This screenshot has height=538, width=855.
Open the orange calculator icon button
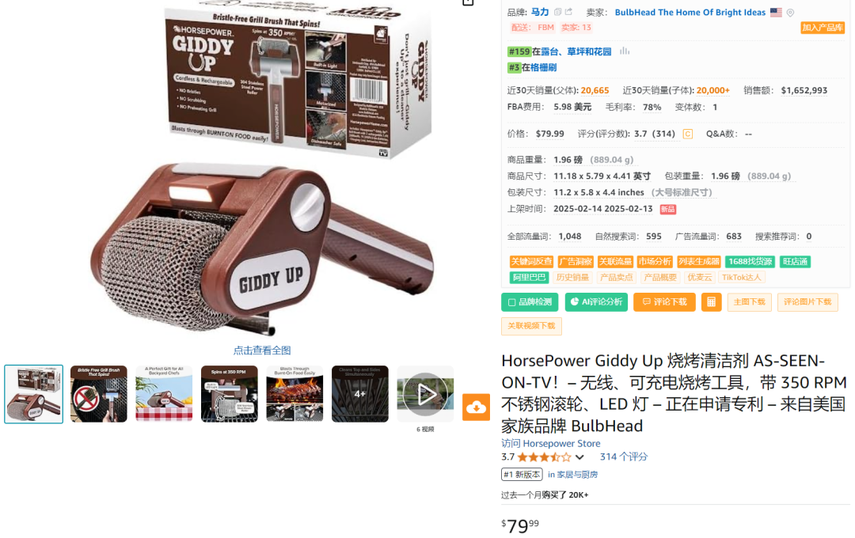(711, 302)
